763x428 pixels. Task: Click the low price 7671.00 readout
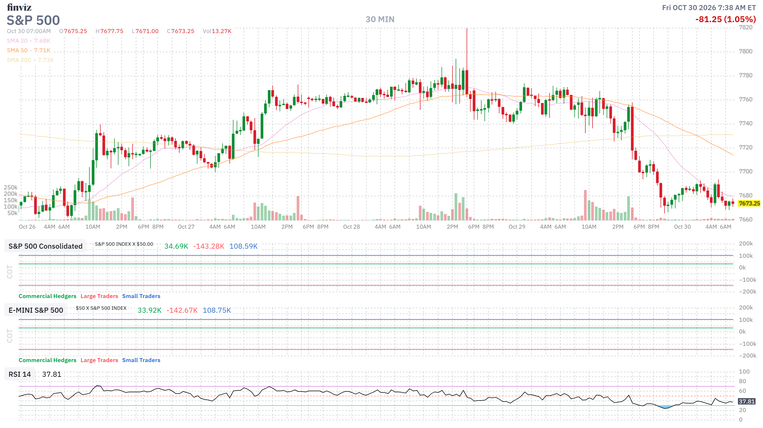pyautogui.click(x=145, y=31)
